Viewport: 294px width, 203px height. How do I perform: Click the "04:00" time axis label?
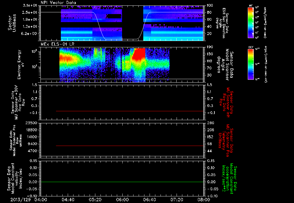[41, 200]
